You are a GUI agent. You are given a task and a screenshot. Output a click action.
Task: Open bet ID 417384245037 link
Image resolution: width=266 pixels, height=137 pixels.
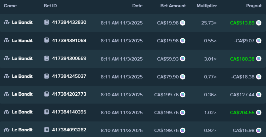[69, 76]
